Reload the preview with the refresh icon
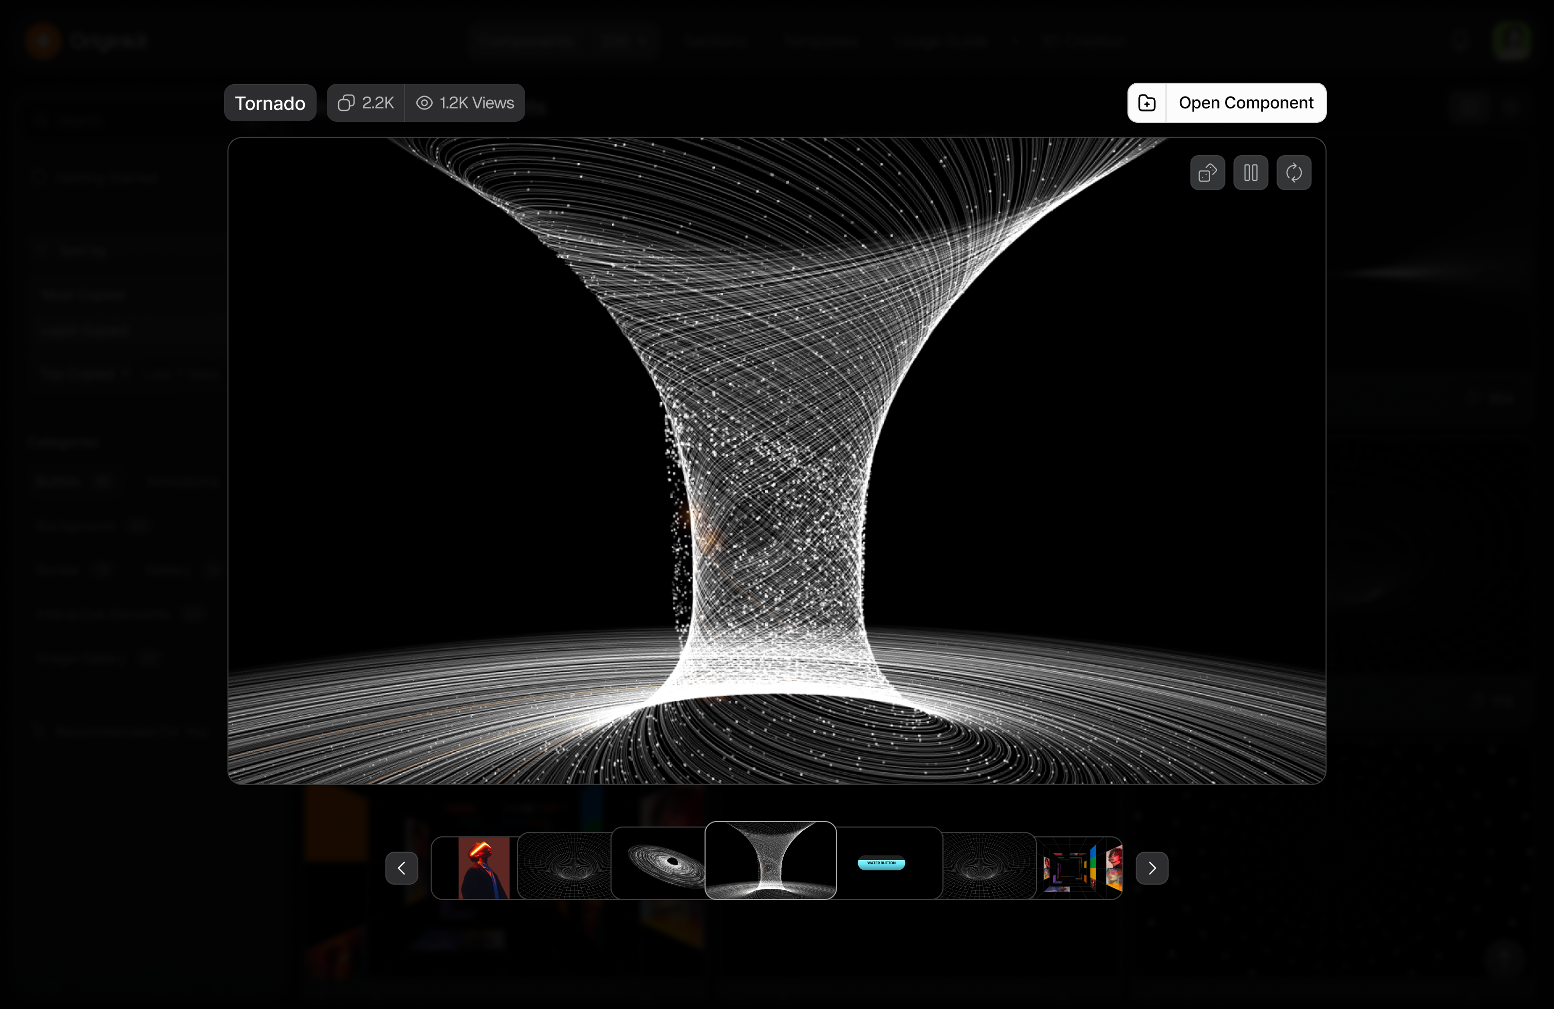Screen dimensions: 1554x1009 click(1293, 173)
